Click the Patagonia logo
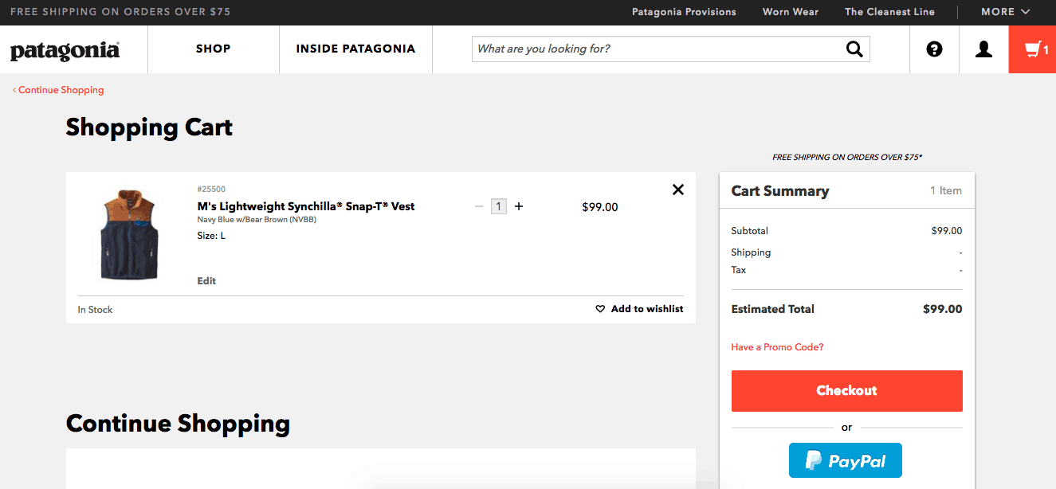1056x489 pixels. click(65, 50)
